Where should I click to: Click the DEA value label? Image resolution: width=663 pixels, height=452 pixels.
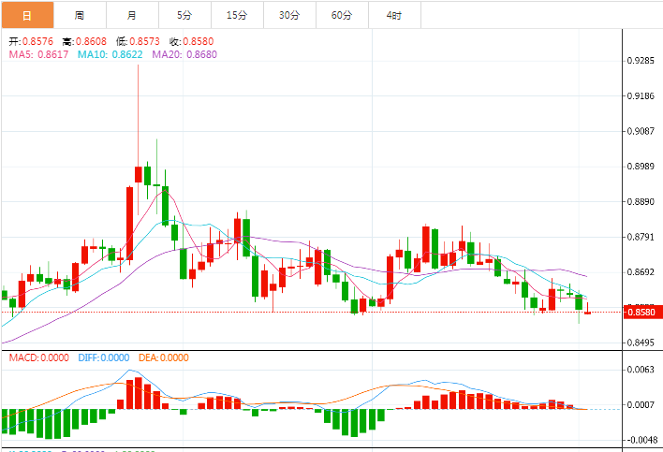[164, 357]
